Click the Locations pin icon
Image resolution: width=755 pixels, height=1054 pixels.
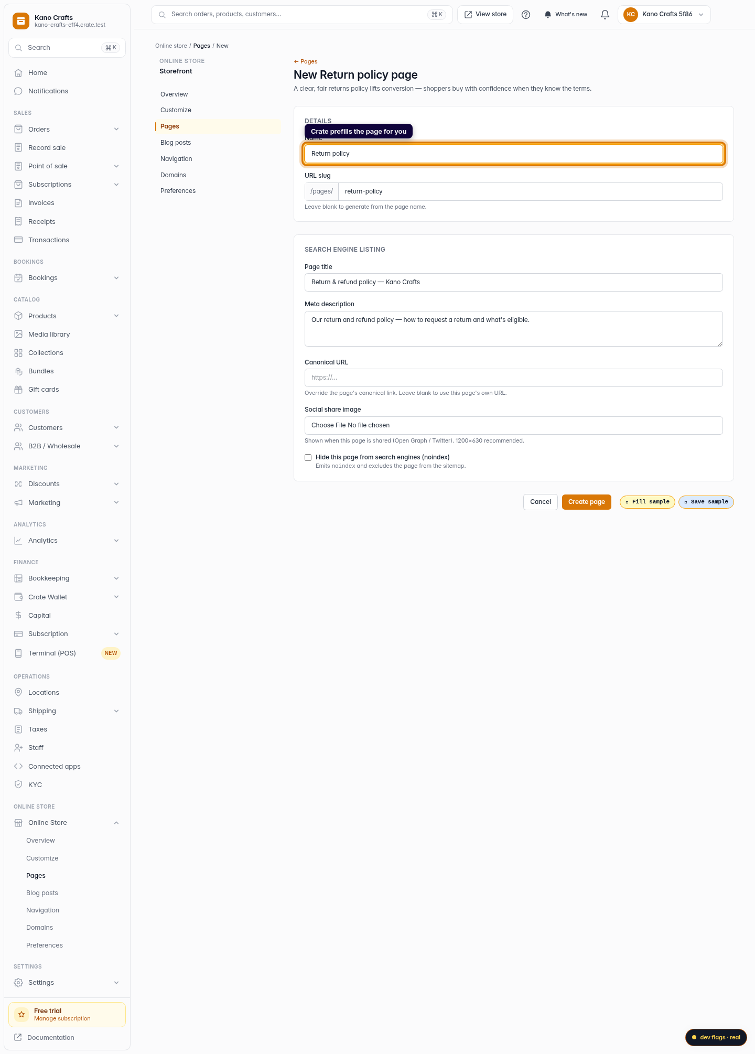18,693
